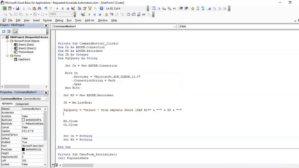Open the Project Explorer icon
299x168 pixels.
coord(79,8)
